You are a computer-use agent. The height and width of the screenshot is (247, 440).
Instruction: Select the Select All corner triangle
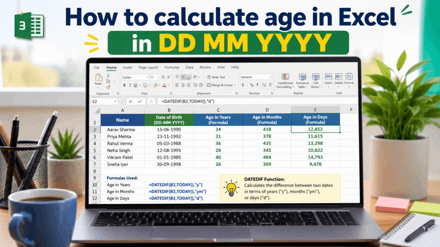[x=97, y=110]
